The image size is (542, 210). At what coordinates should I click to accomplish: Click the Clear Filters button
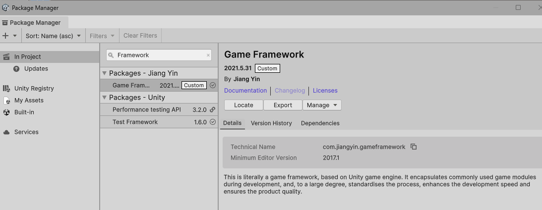pos(140,36)
